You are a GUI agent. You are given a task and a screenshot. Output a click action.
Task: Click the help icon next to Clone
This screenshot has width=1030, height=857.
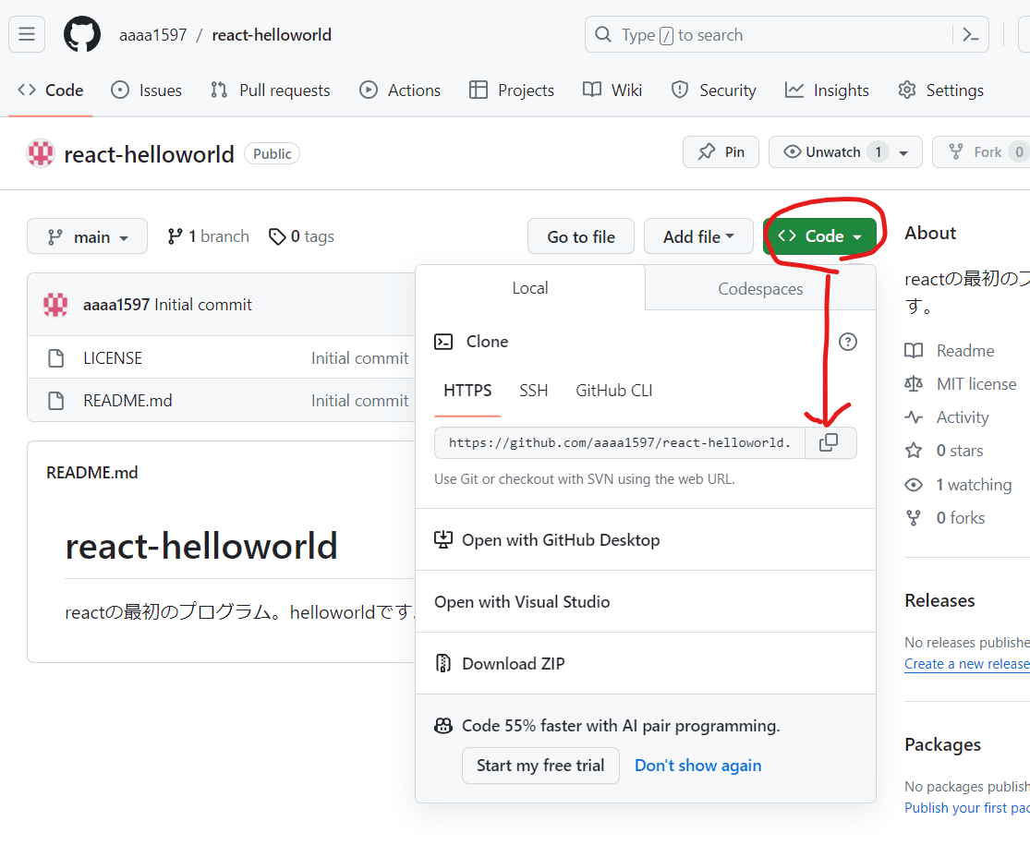tap(848, 342)
